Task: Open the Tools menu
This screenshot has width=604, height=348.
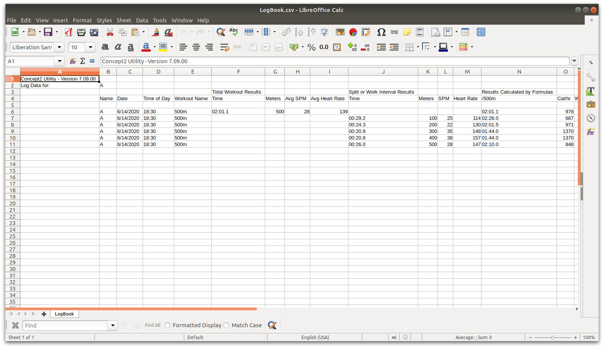Action: click(x=160, y=20)
